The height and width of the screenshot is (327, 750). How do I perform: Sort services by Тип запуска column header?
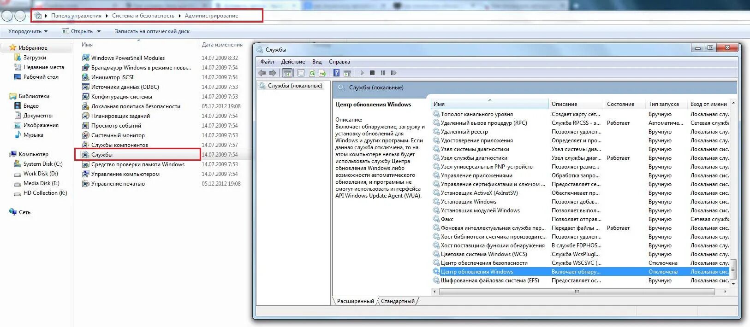point(666,104)
